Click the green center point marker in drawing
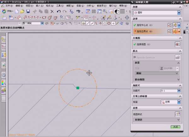Screen dimensions: 189x137 click(77, 88)
